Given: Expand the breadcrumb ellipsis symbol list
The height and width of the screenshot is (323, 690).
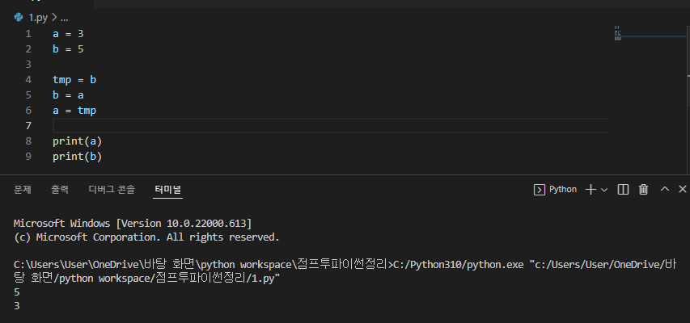Looking at the screenshot, I should (x=64, y=18).
